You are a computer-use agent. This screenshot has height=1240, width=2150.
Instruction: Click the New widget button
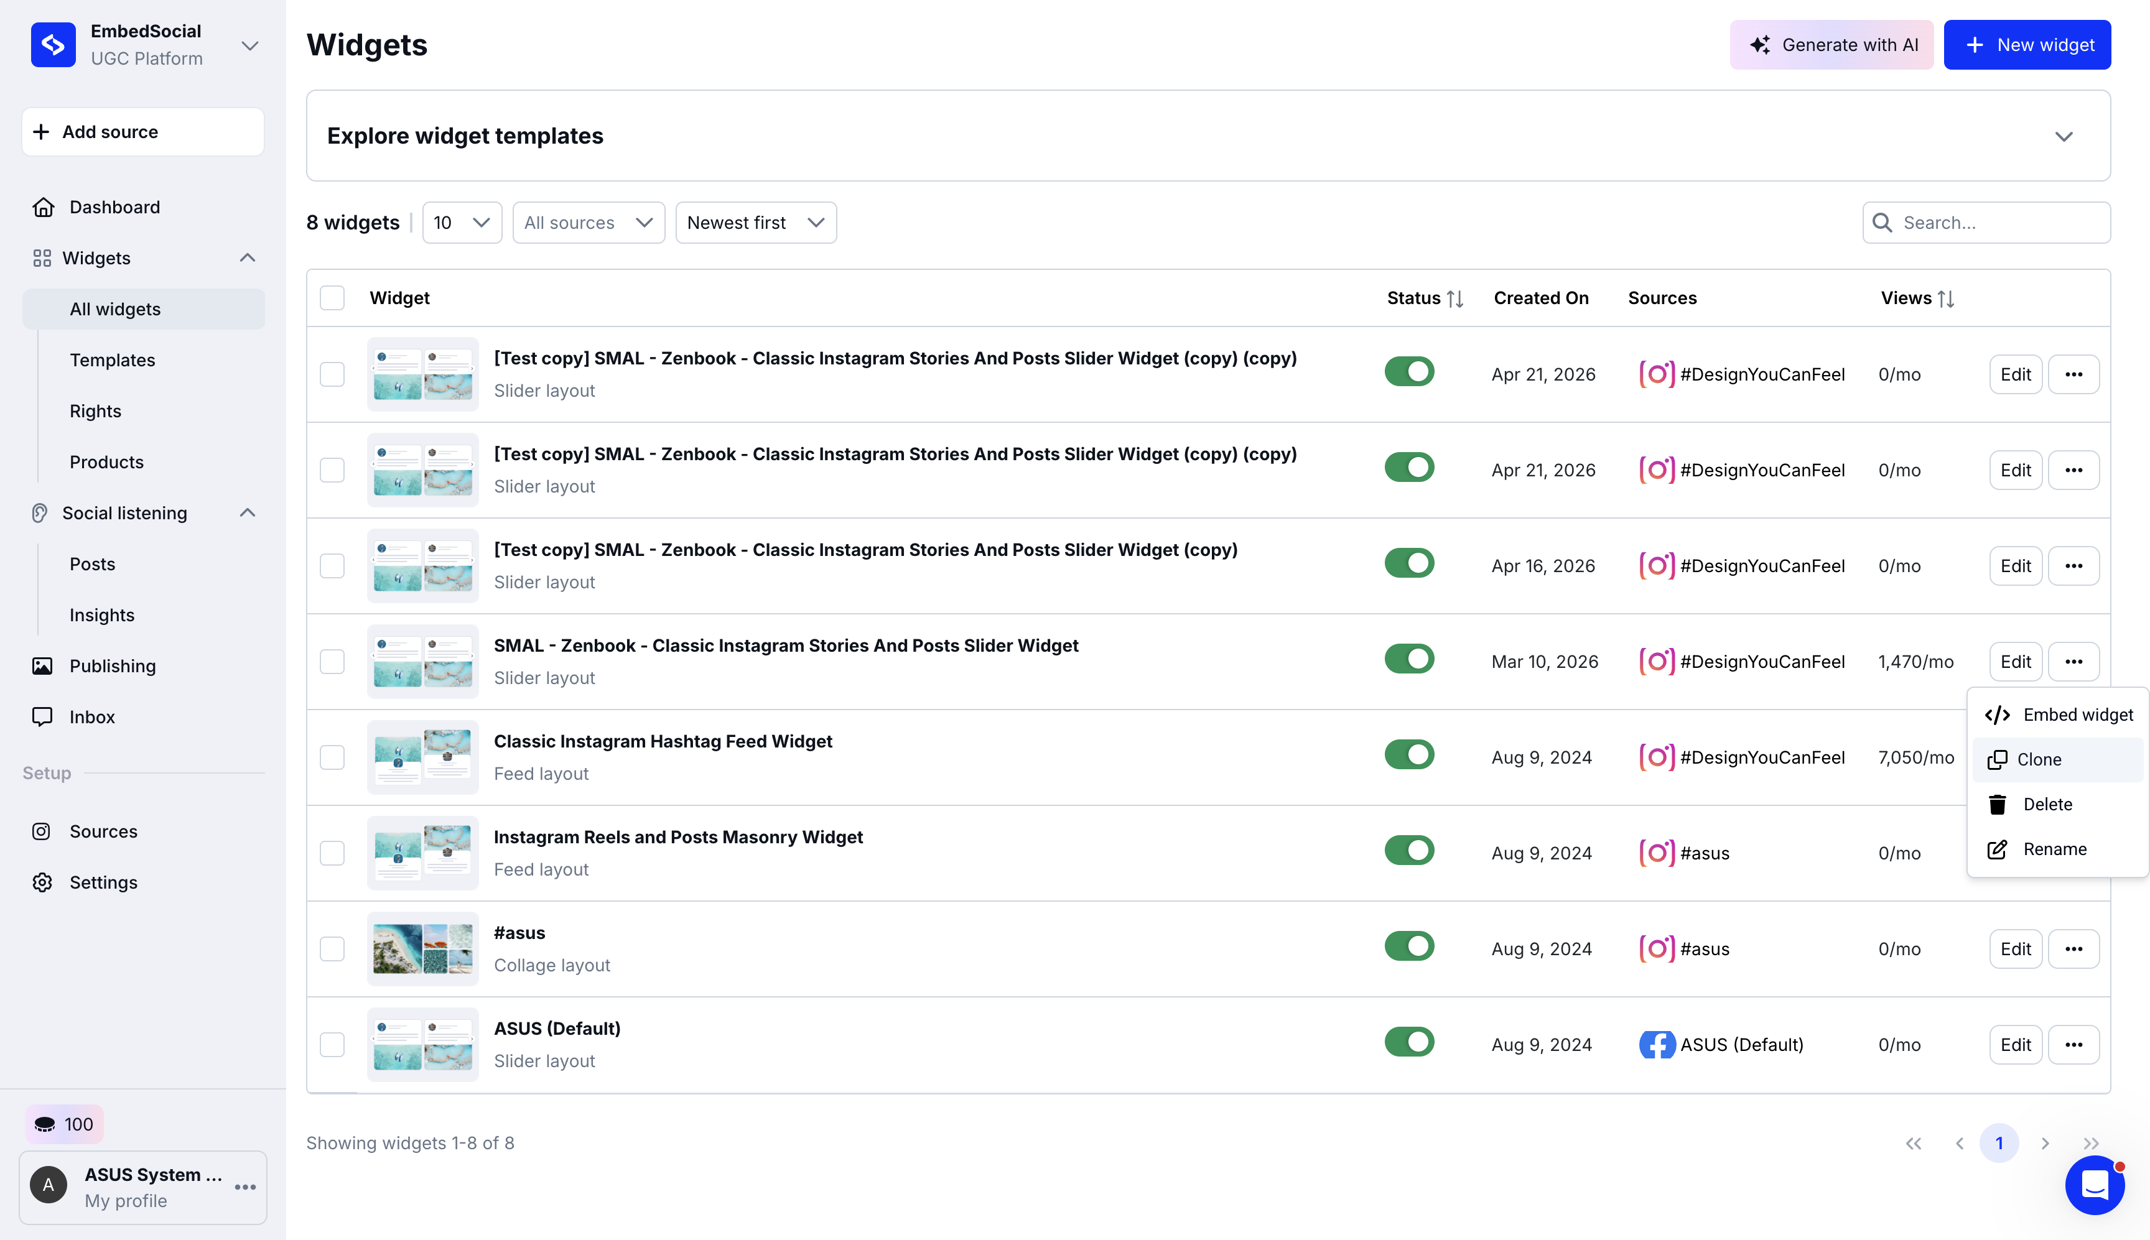point(2026,45)
